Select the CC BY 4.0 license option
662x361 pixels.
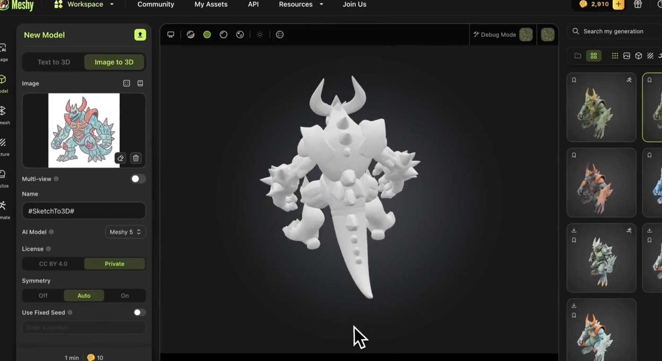click(53, 264)
